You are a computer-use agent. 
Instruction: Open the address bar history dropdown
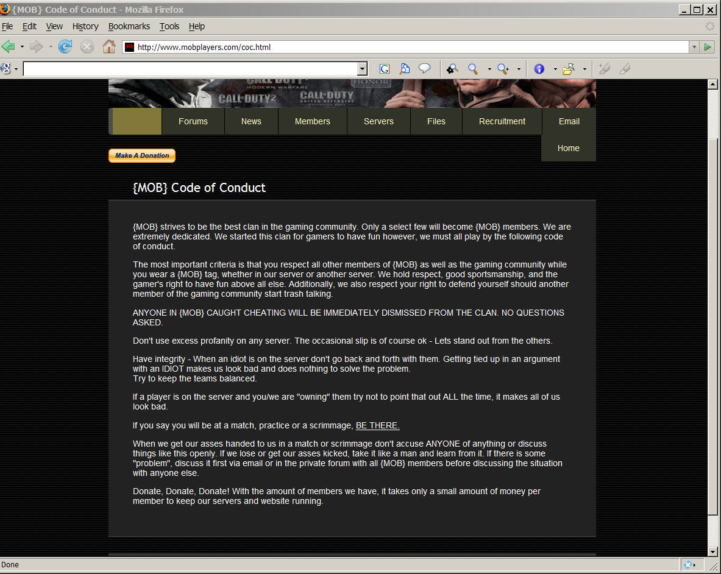pyautogui.click(x=694, y=47)
